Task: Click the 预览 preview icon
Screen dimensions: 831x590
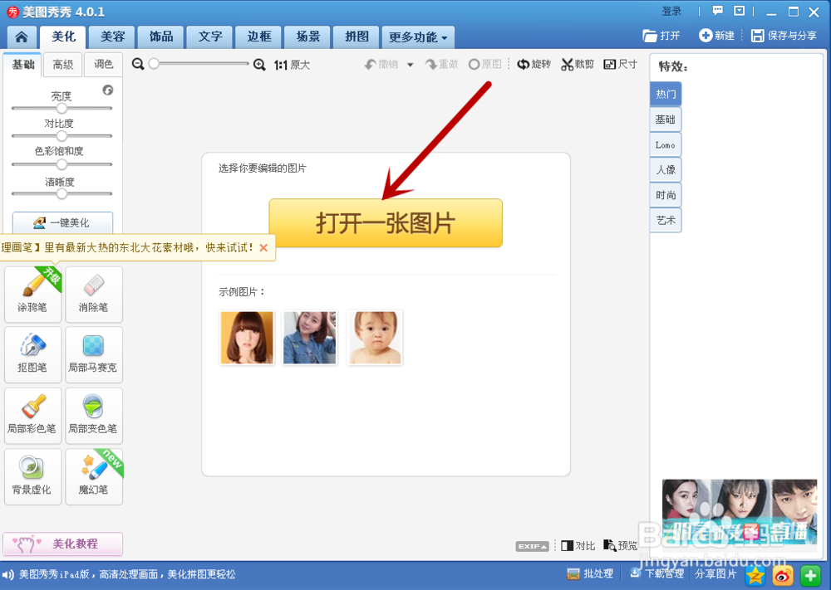Action: coord(621,545)
